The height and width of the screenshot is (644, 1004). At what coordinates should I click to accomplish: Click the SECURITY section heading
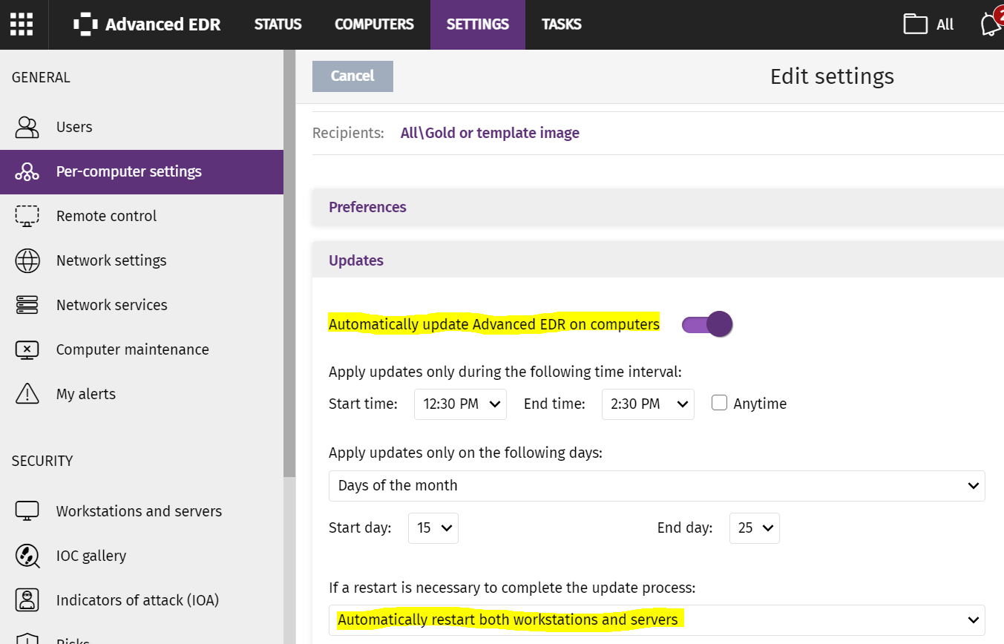point(42,461)
